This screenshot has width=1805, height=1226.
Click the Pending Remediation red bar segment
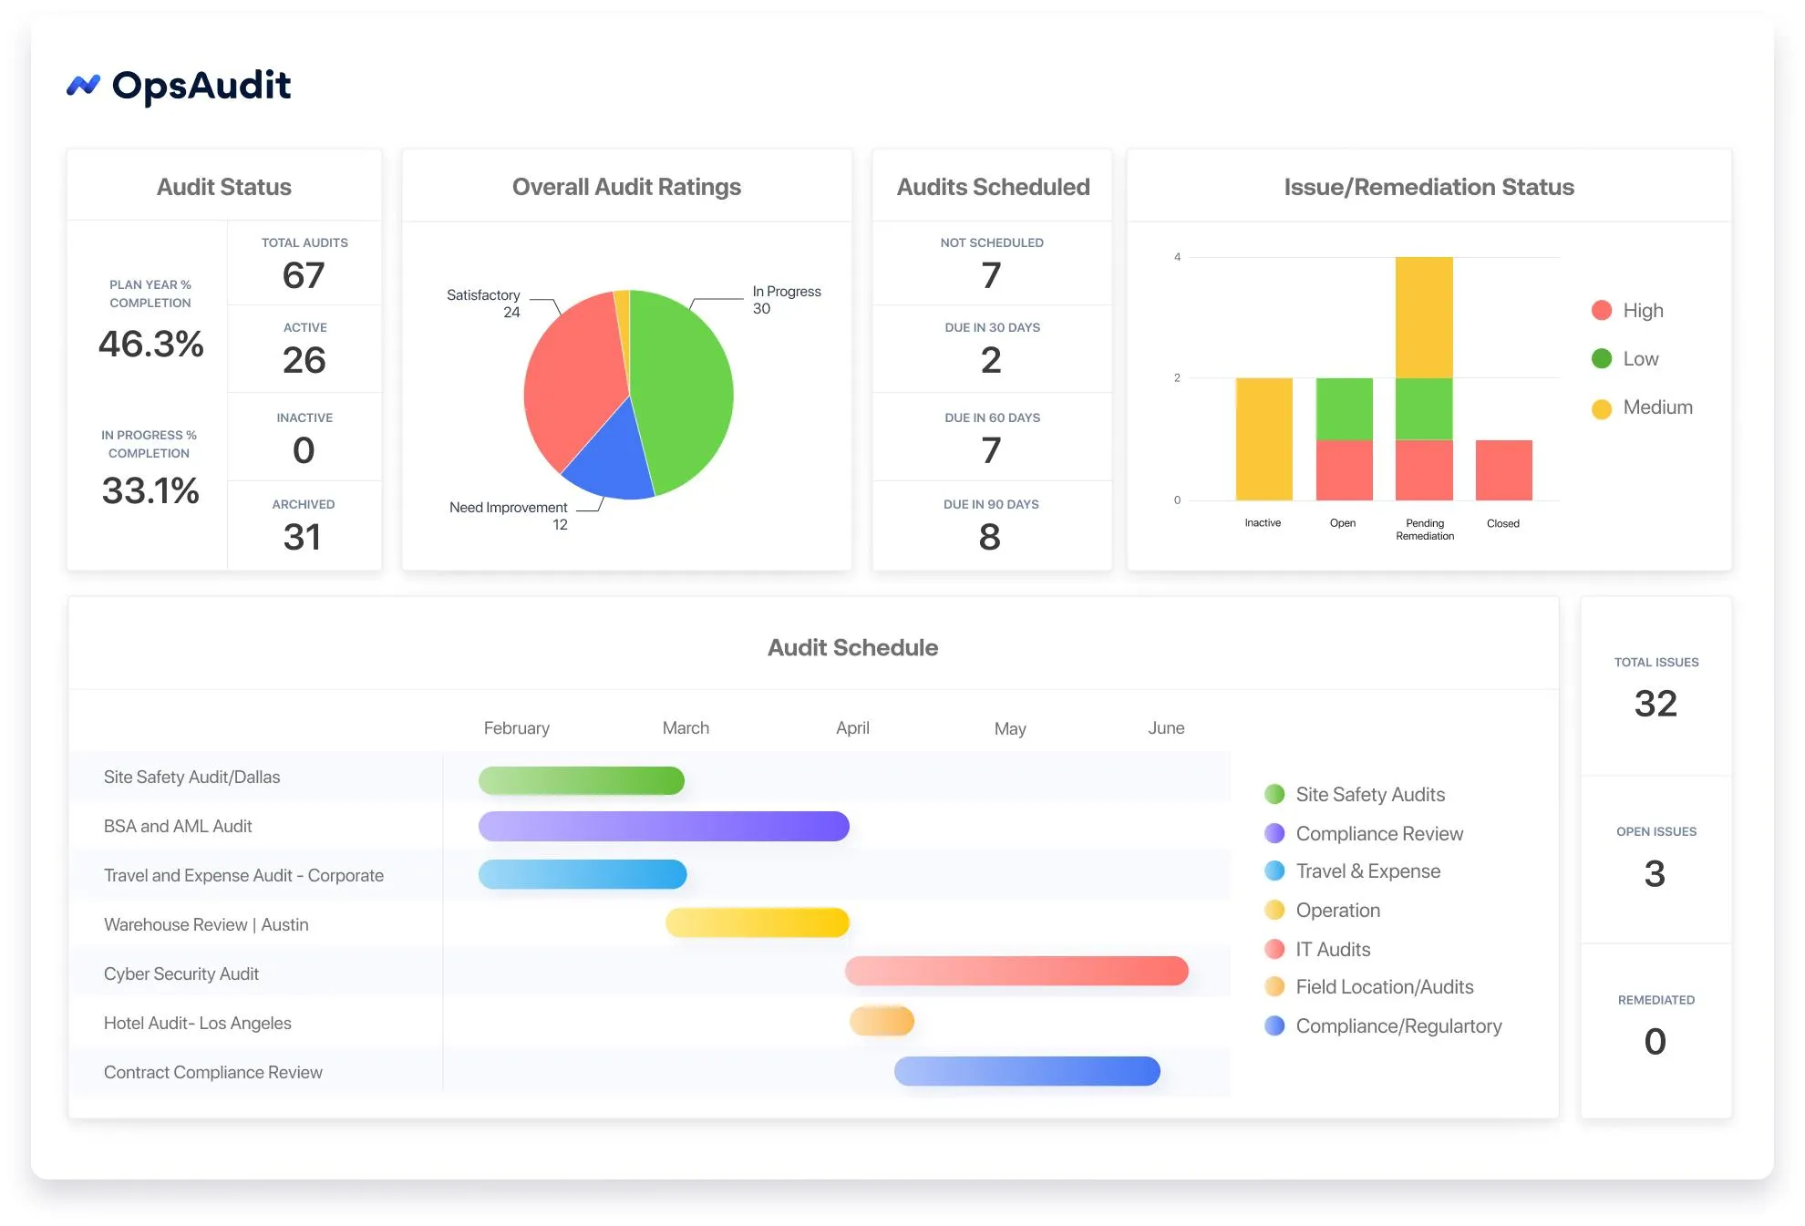click(x=1424, y=470)
